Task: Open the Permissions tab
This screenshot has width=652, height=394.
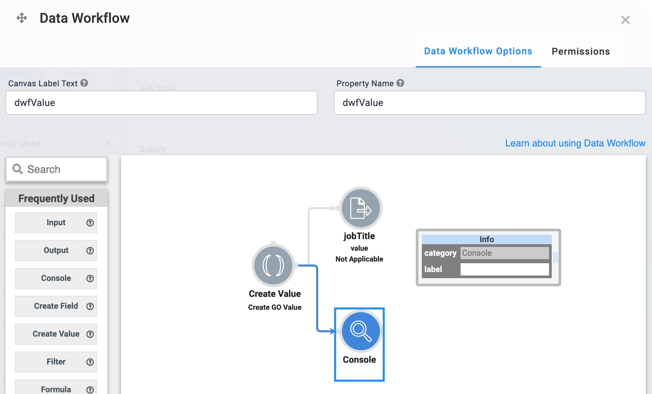Action: click(581, 51)
